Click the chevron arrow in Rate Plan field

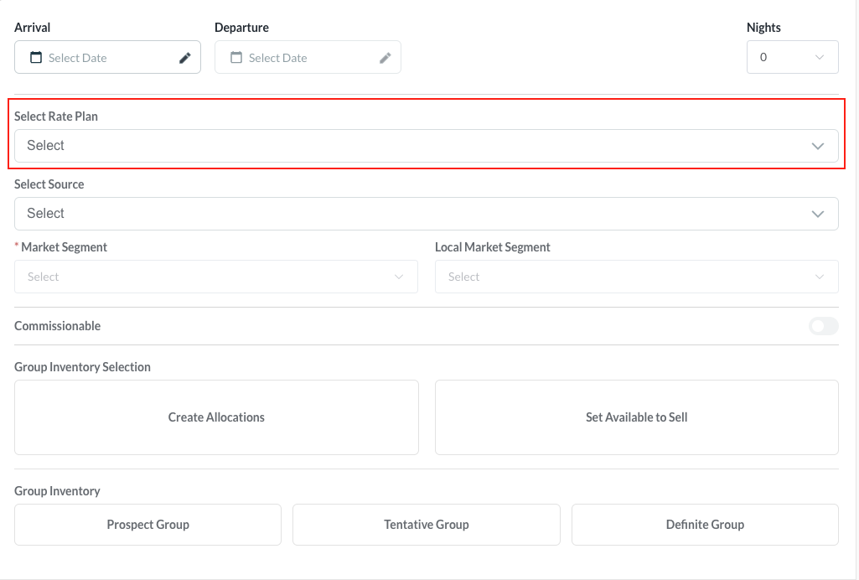tap(818, 146)
